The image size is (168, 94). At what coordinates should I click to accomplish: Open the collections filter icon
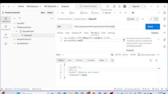coord(20,19)
